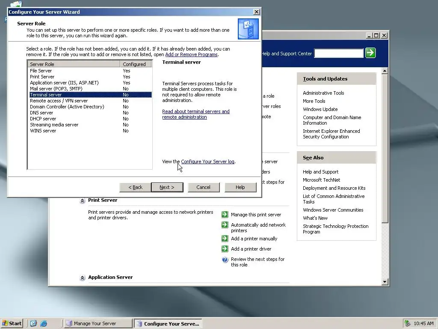Click the network system tray icon
The height and width of the screenshot is (329, 438).
click(x=407, y=323)
